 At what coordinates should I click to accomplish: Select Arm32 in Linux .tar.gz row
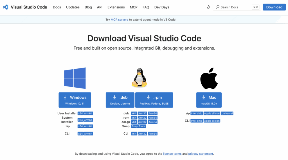(x=142, y=122)
